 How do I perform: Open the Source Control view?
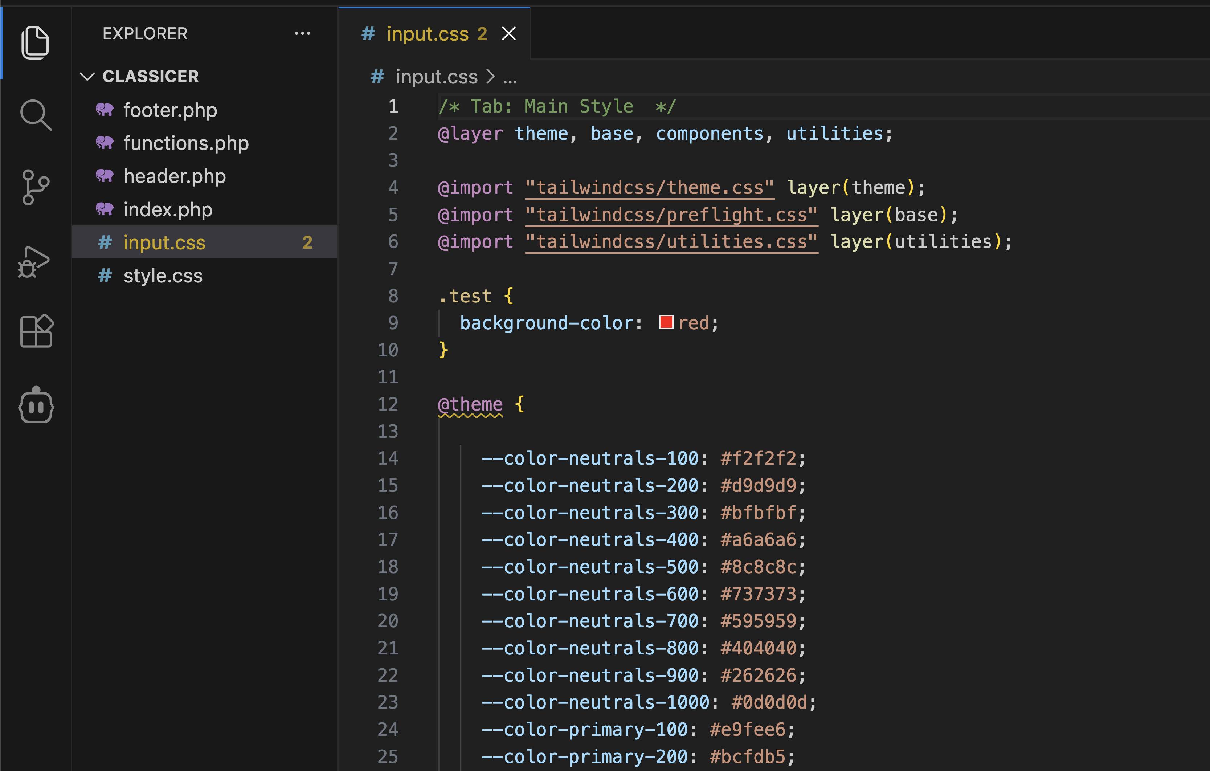[35, 187]
